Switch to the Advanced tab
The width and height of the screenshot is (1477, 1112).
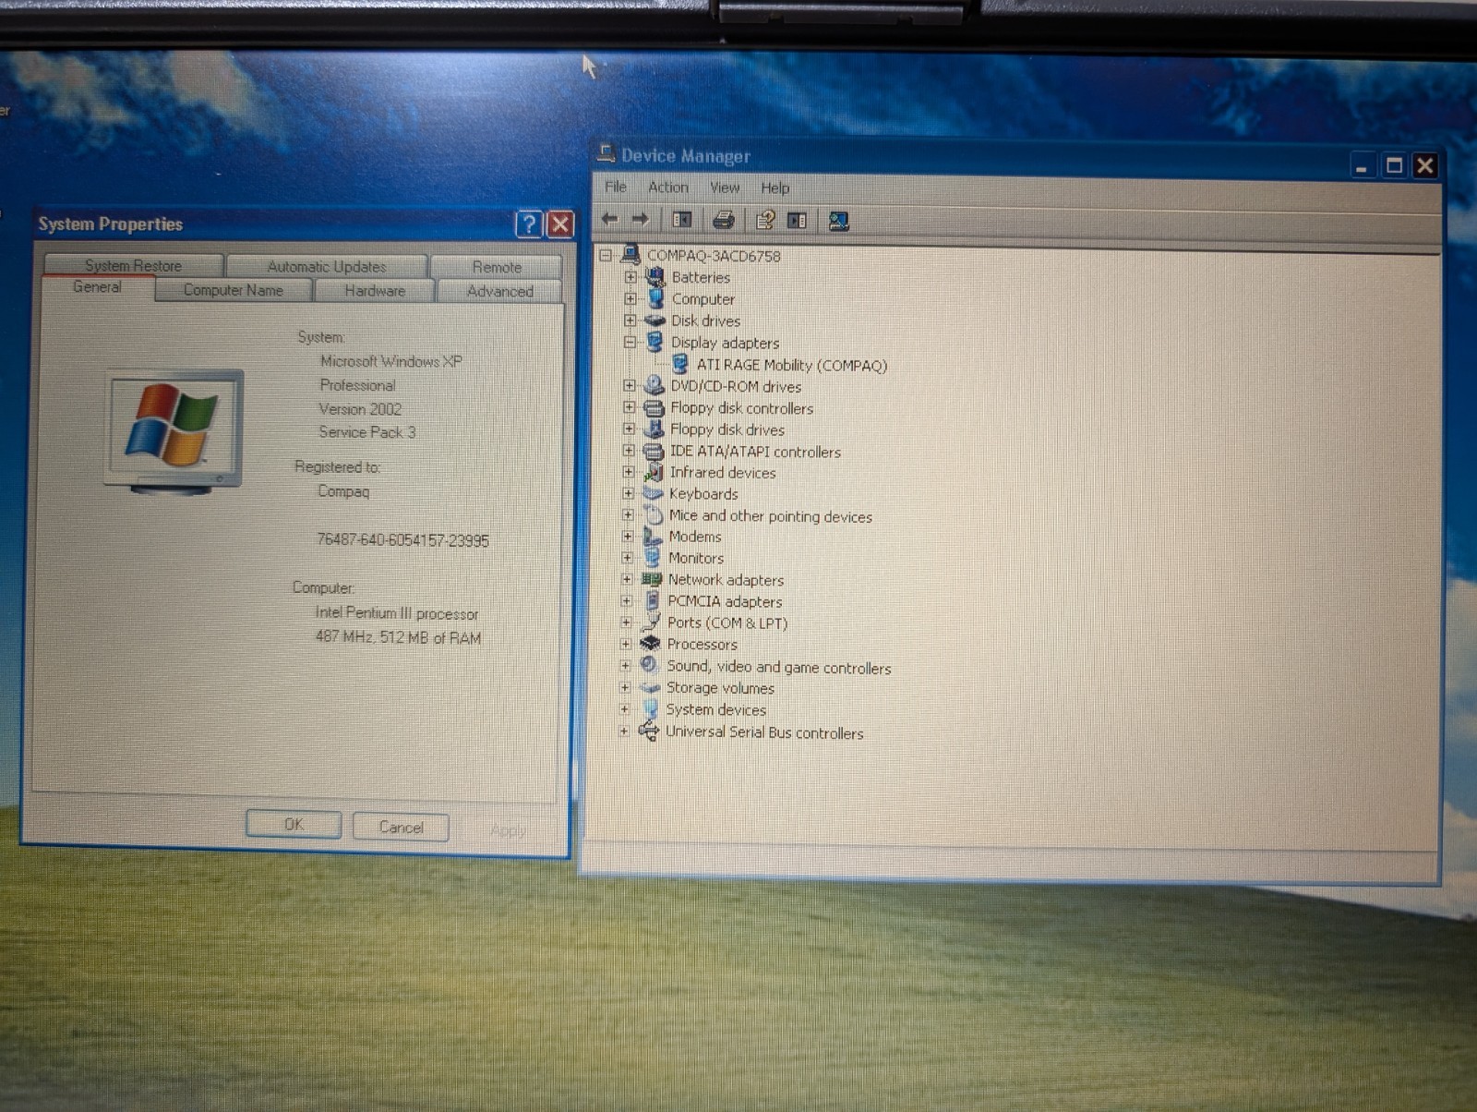click(500, 291)
